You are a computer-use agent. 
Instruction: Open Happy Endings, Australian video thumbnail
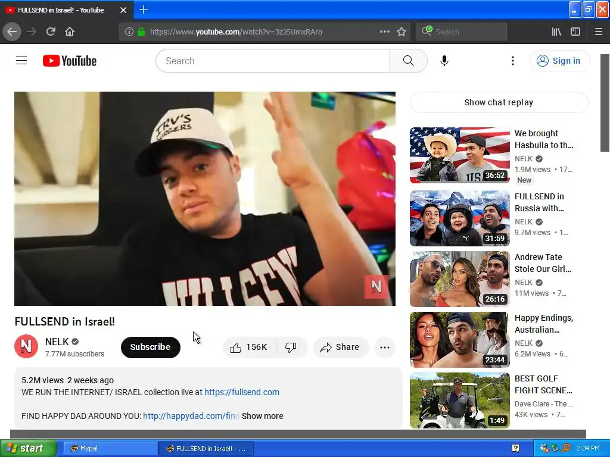coord(459,340)
